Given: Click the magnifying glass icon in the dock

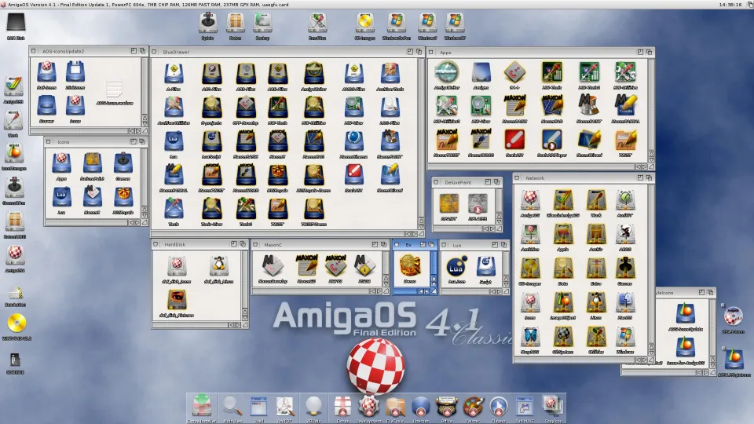Looking at the screenshot, I should point(232,406).
